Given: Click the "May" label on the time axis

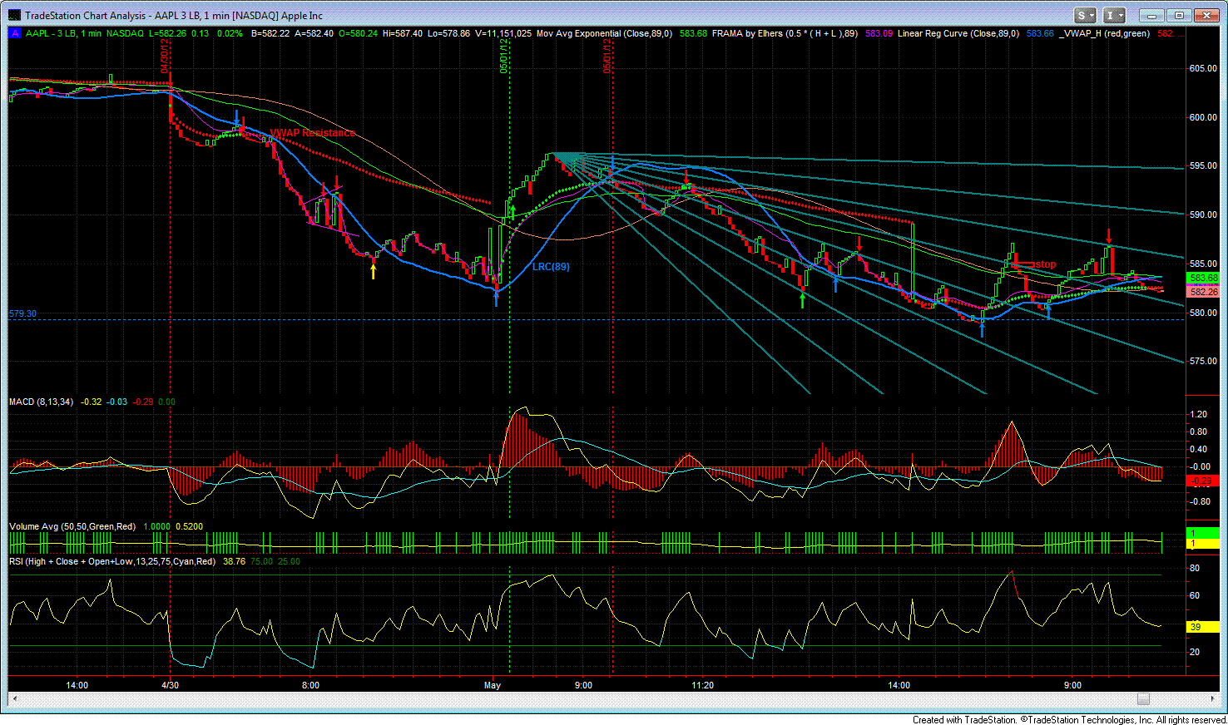Looking at the screenshot, I should point(493,686).
